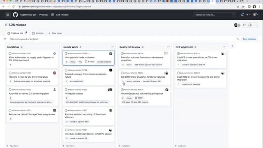
Task: Open card options for Non-graceful node shutdown
Action: click(x=90, y=53)
